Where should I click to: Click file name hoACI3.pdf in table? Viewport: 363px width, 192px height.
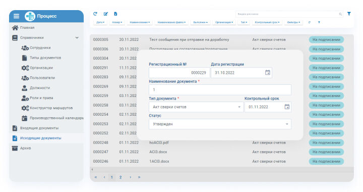pos(159,142)
